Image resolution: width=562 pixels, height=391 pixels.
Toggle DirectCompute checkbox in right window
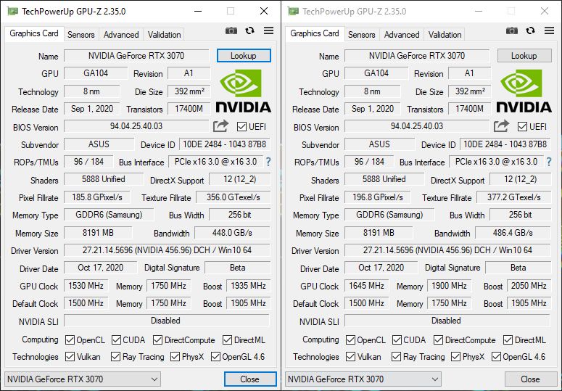(438, 339)
